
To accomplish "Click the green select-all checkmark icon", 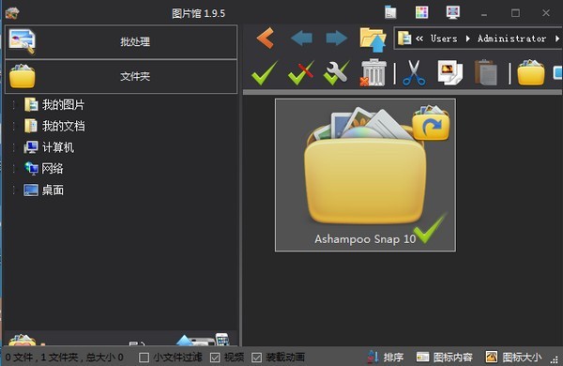I will (265, 73).
